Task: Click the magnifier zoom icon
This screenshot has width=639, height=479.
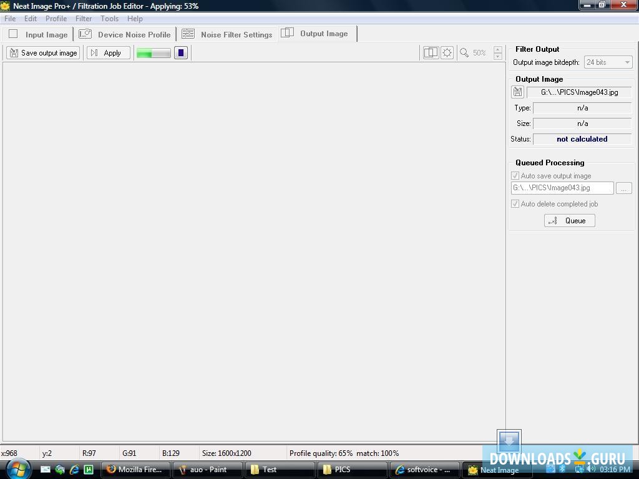Action: click(x=464, y=53)
